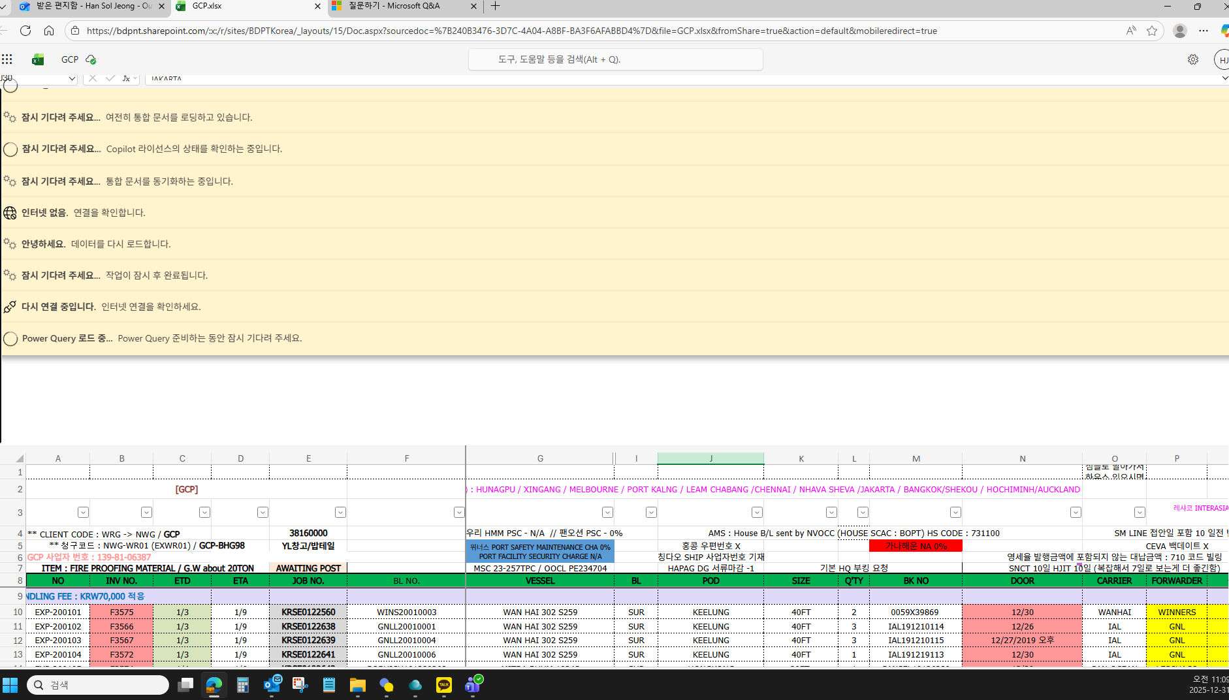Screen dimensions: 1229x700
Task: Close the GCP.xlsx browser tab
Action: tap(317, 7)
